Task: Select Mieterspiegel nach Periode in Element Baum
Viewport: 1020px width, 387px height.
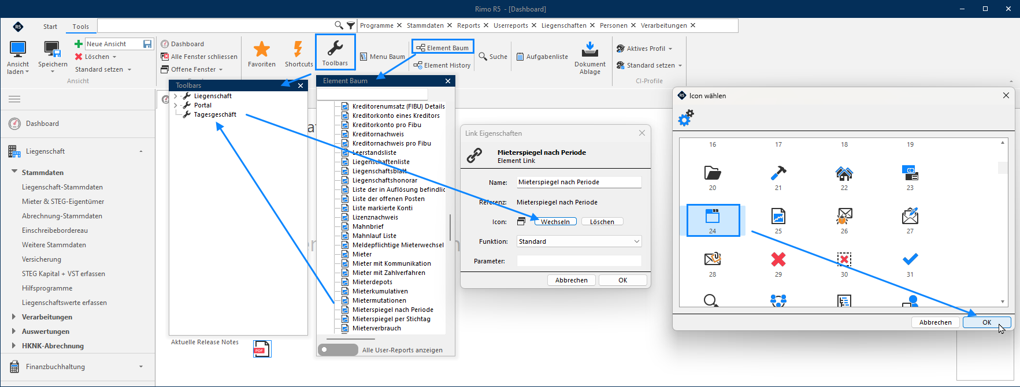Action: 393,310
